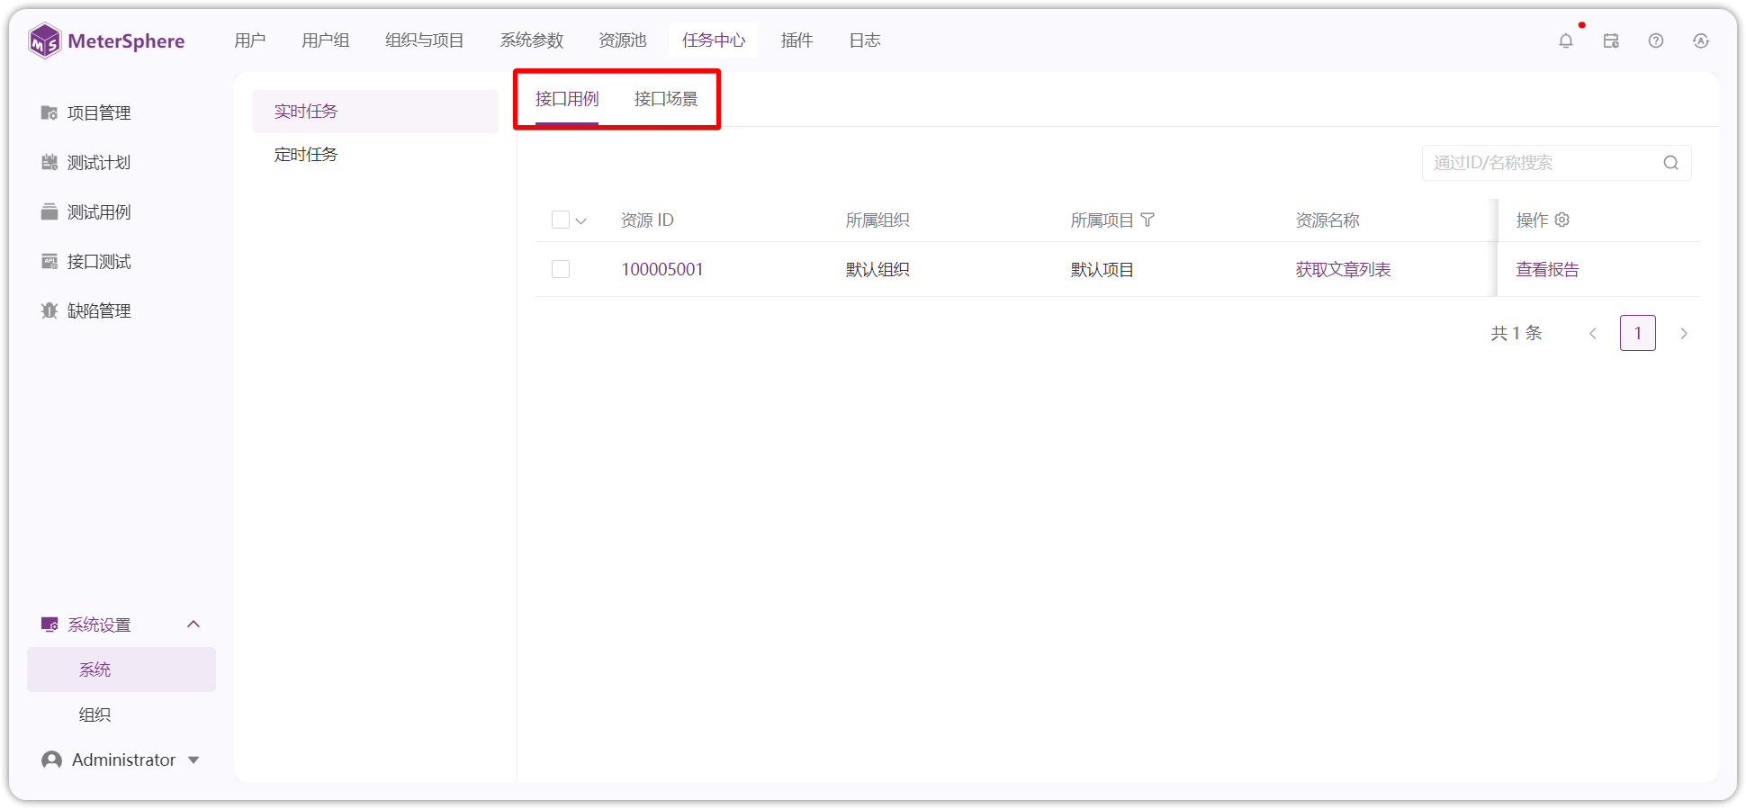Open the 组织与项目 top menu
The width and height of the screenshot is (1746, 809).
point(425,40)
